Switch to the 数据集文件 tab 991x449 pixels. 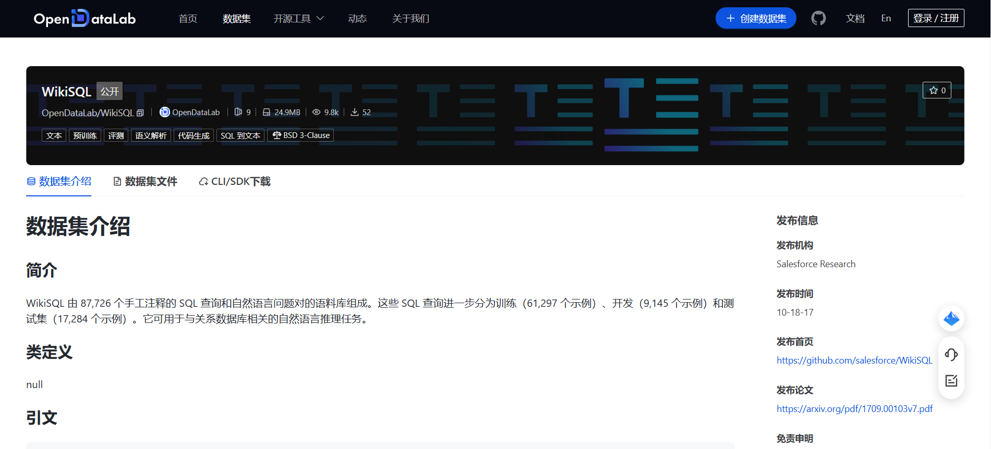146,181
